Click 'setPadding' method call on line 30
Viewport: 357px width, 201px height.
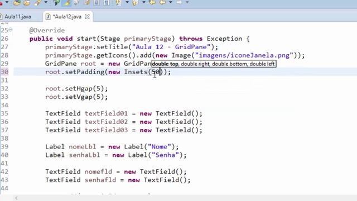(x=84, y=72)
